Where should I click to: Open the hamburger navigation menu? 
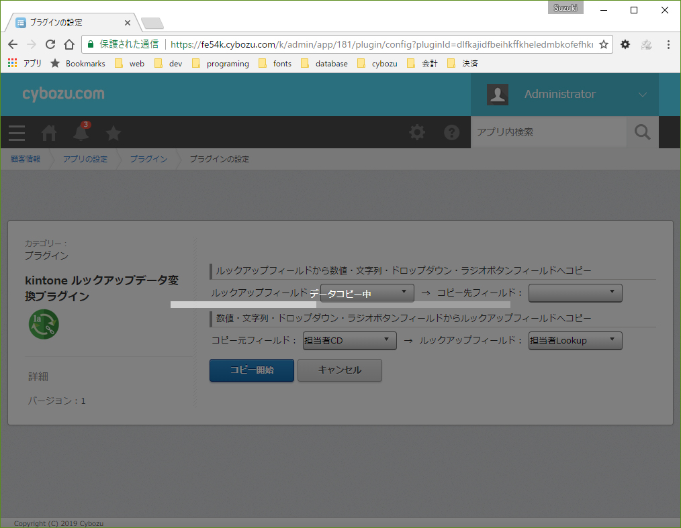pos(17,132)
